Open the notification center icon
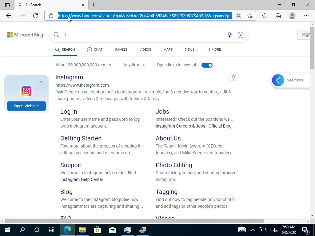This screenshot has width=315, height=236. 305,230
